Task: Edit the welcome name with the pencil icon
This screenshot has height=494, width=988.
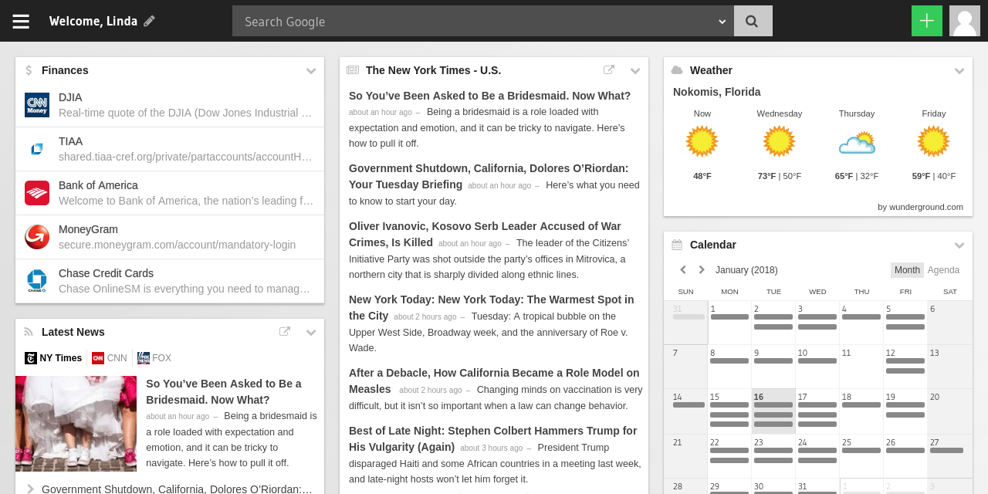Action: pyautogui.click(x=150, y=22)
